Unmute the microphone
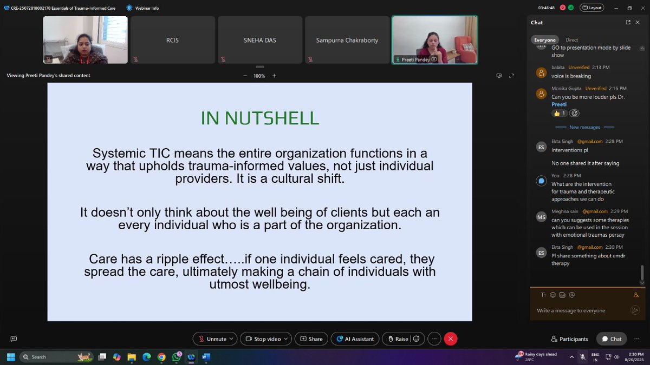Image resolution: width=650 pixels, height=365 pixels. 212,339
